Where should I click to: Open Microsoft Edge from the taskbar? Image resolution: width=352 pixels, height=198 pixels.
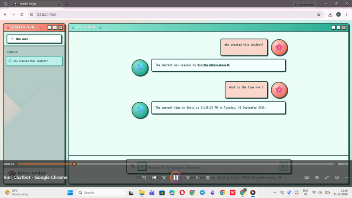(172, 193)
